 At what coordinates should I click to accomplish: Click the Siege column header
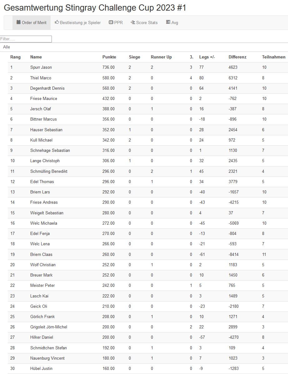pyautogui.click(x=134, y=57)
